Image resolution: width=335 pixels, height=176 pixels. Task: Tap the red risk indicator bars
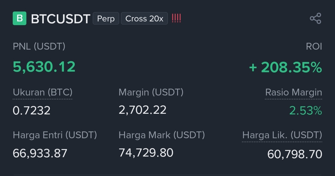point(176,18)
